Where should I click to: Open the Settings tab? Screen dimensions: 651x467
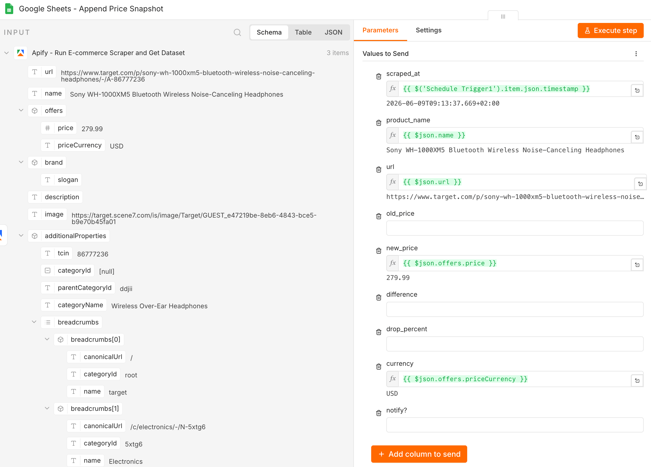428,30
